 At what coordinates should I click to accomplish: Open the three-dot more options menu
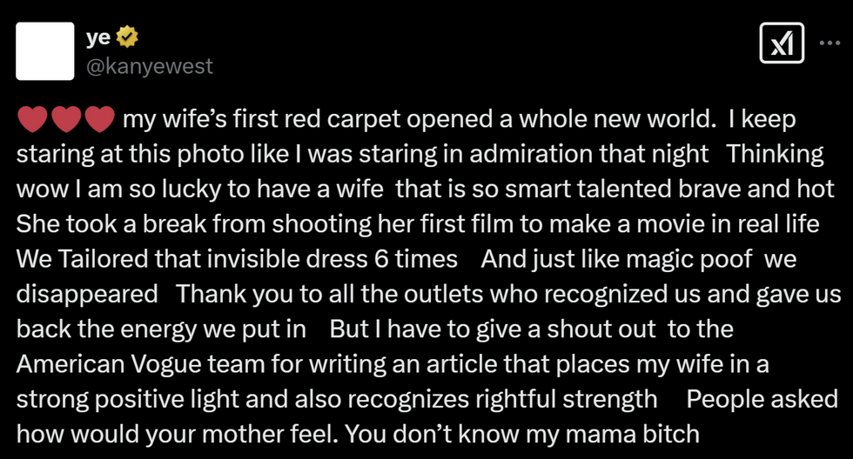pyautogui.click(x=829, y=43)
